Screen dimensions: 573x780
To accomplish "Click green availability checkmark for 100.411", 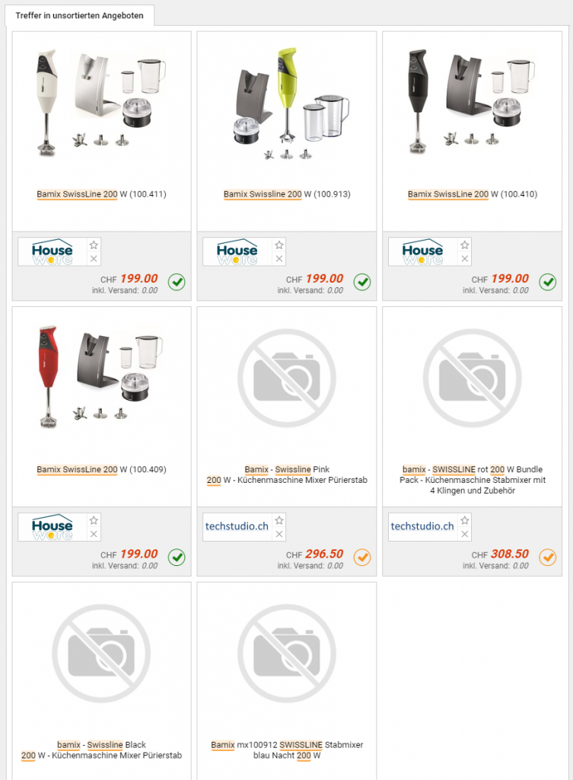I will tap(177, 282).
